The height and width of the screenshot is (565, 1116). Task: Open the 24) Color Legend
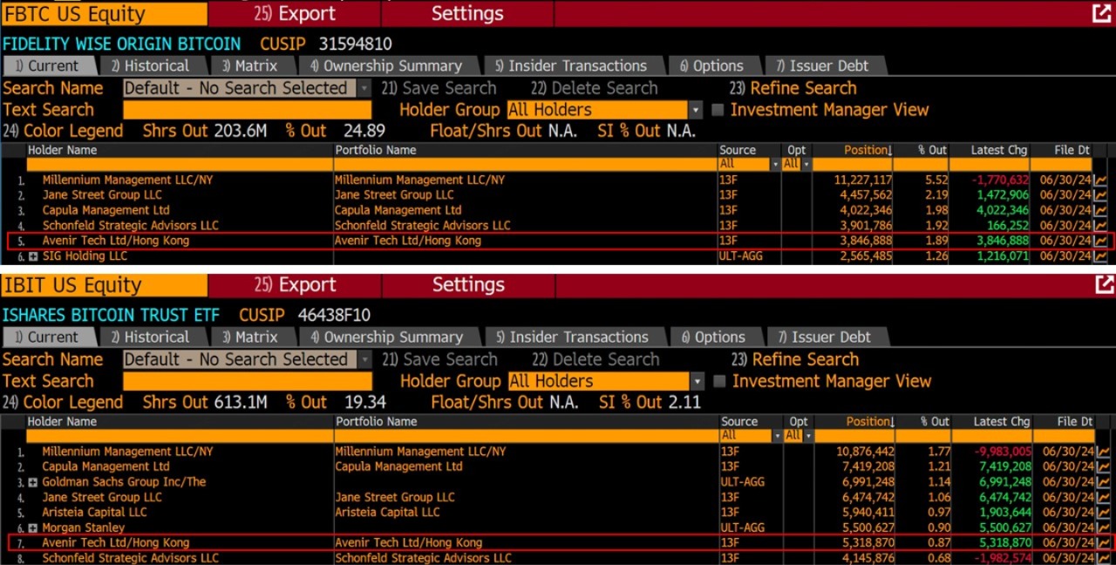tap(63, 131)
